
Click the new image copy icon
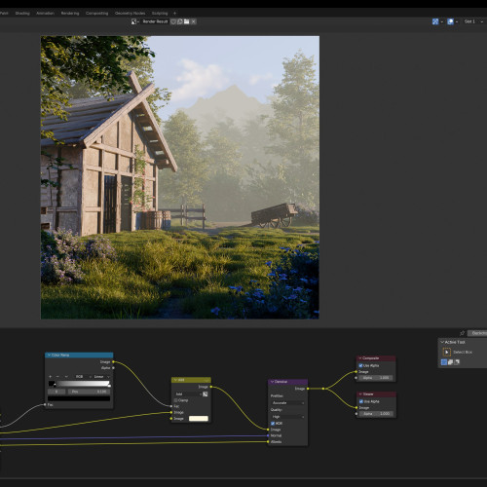(180, 21)
